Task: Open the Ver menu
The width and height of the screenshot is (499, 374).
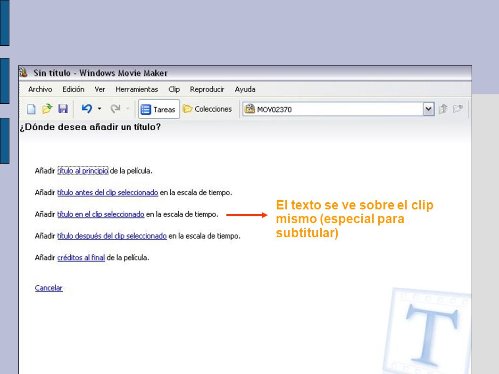Action: tap(100, 90)
